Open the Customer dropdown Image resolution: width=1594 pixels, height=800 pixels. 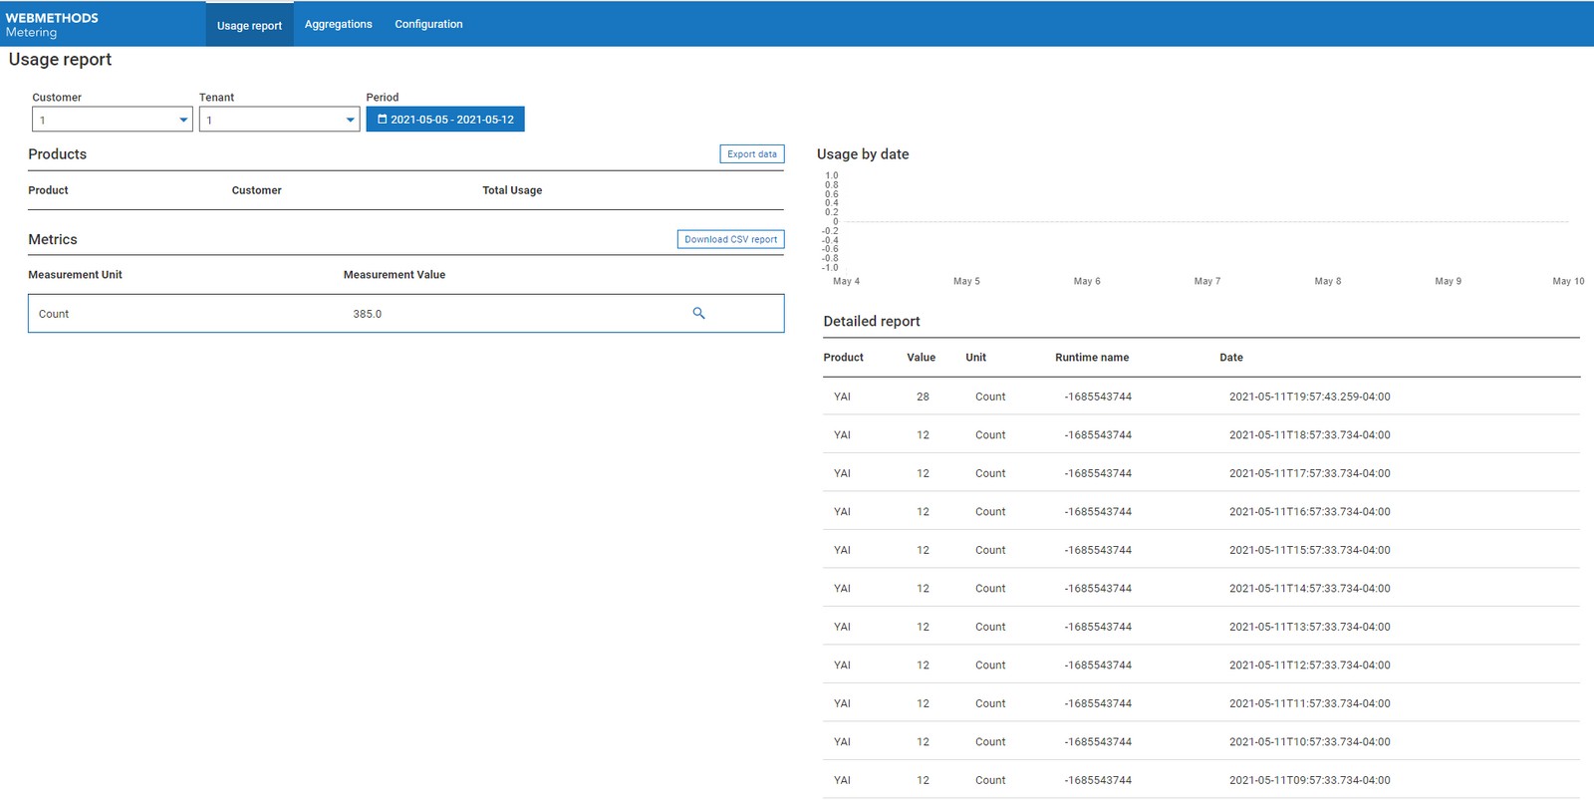click(x=112, y=120)
